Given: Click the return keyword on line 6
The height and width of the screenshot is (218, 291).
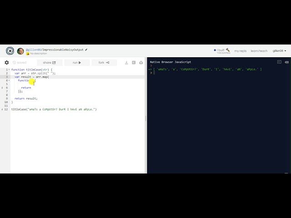Looking at the screenshot, I should click(x=26, y=88).
